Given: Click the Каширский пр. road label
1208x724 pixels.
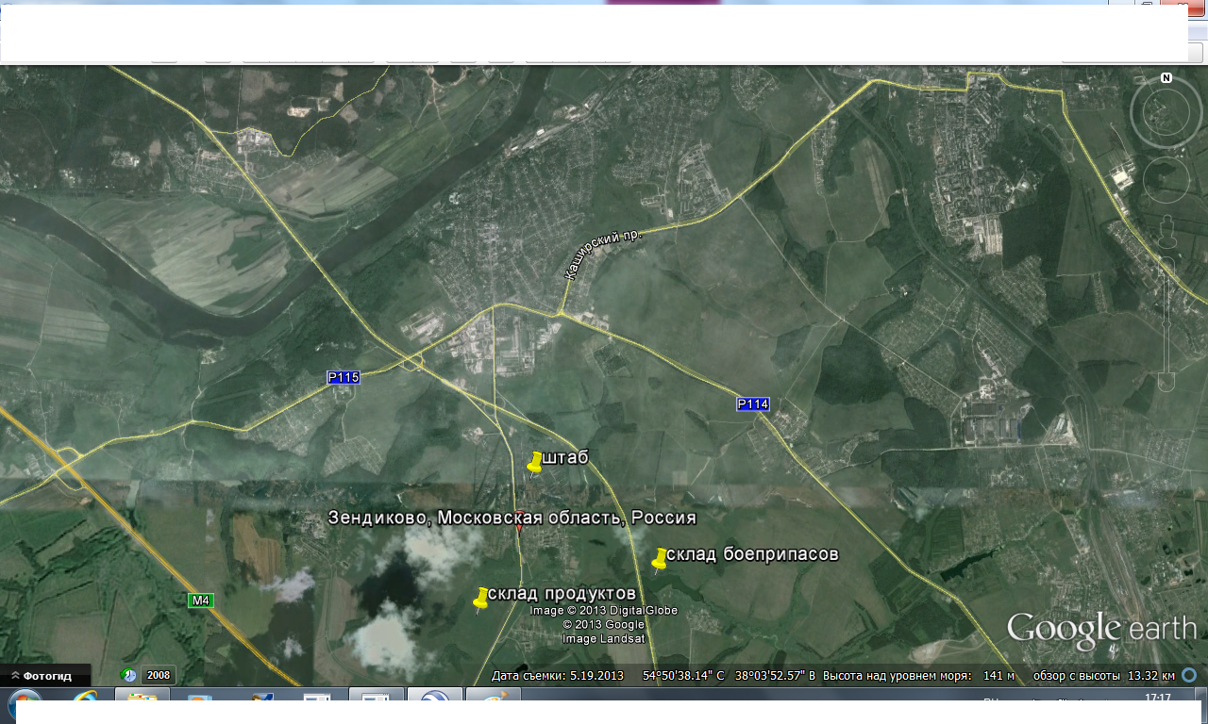Looking at the screenshot, I should (x=602, y=254).
